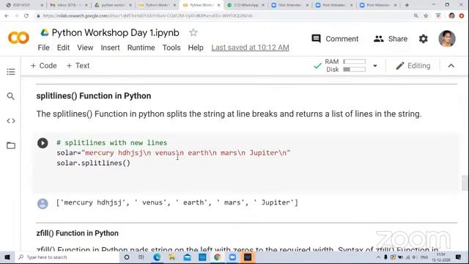Open the account profile picture
The image size is (469, 264).
[447, 39]
